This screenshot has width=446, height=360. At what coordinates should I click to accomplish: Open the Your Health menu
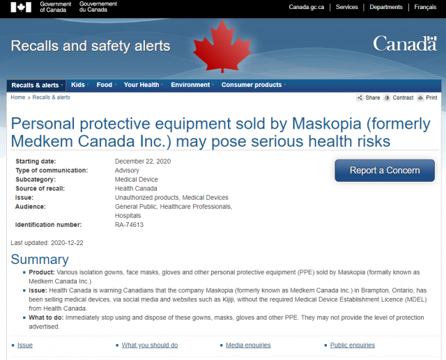click(x=143, y=85)
